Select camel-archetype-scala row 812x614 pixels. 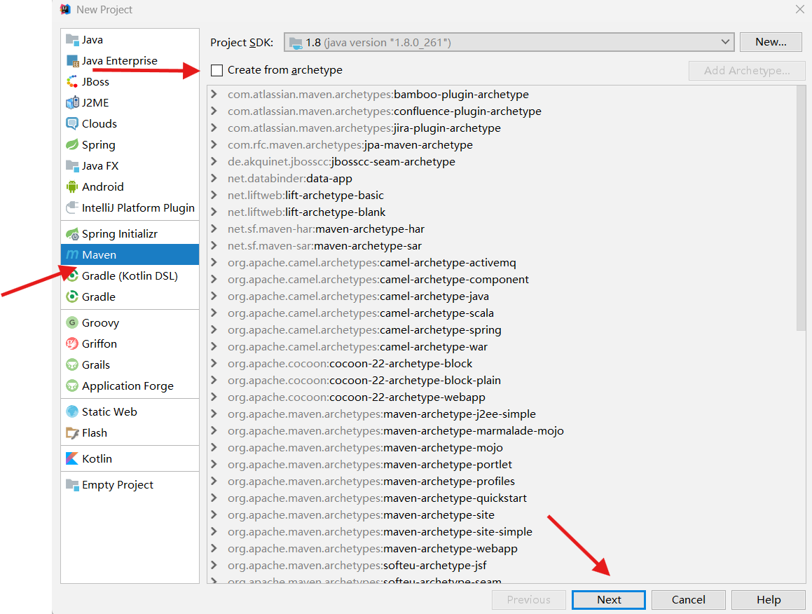[x=502, y=313]
